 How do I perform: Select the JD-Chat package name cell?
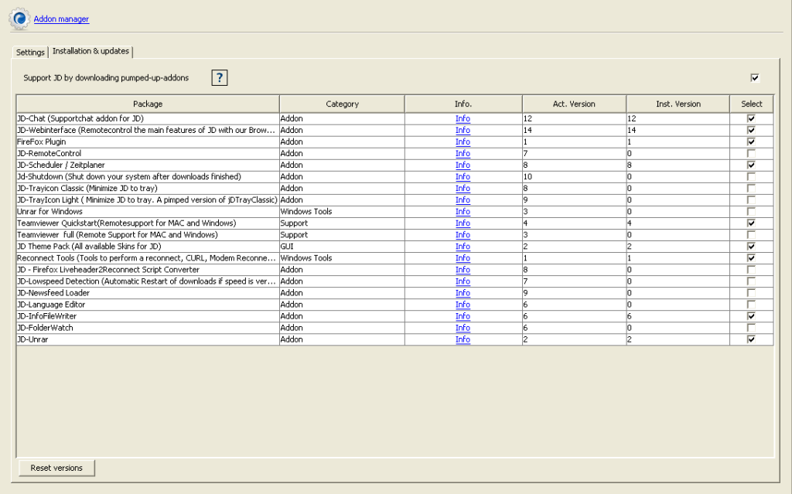pyautogui.click(x=148, y=119)
